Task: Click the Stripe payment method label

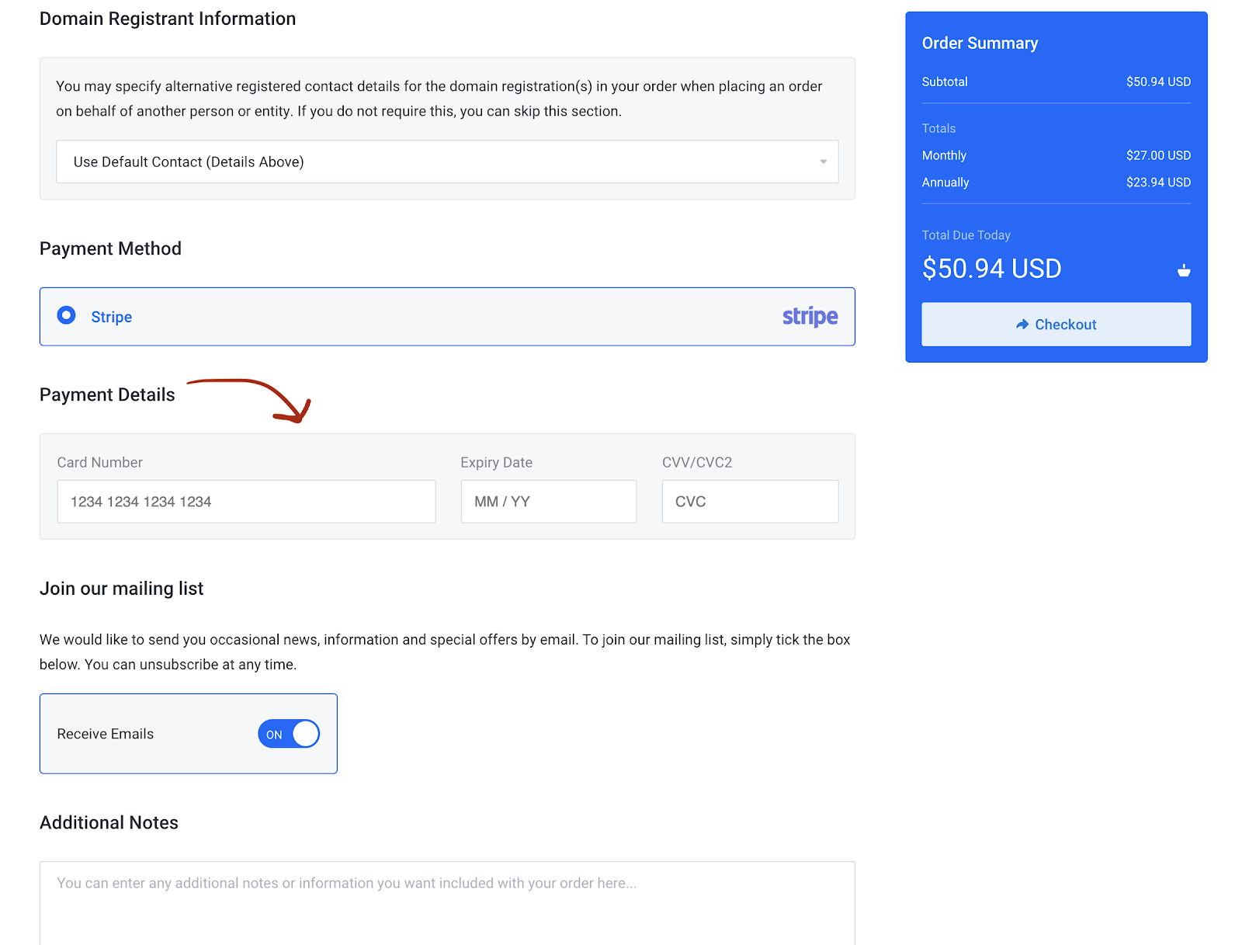Action: (111, 317)
